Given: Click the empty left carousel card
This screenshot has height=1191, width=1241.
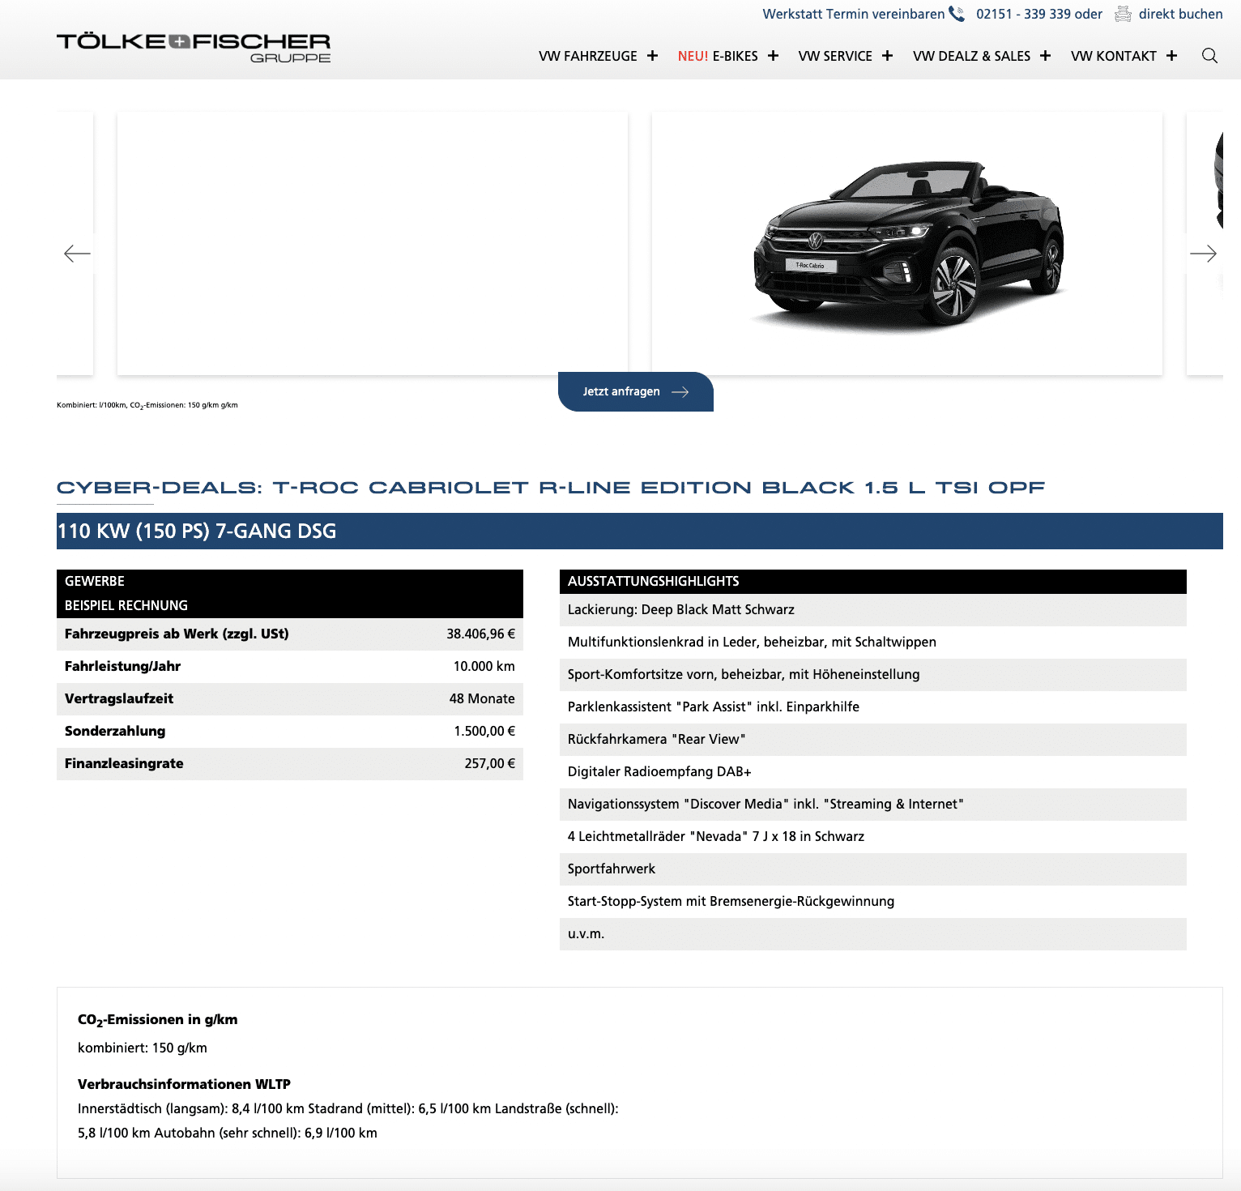Looking at the screenshot, I should (373, 243).
